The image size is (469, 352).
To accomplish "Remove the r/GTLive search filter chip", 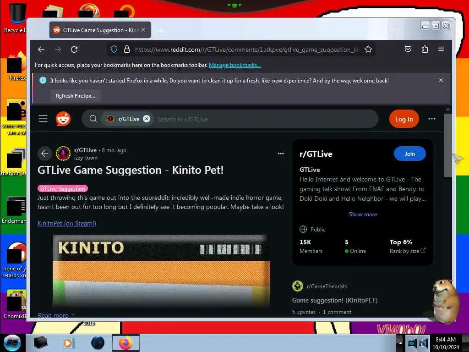I will [x=147, y=119].
